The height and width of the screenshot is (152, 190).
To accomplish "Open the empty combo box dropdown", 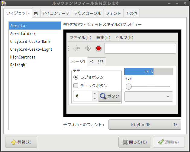I will coord(149,97).
